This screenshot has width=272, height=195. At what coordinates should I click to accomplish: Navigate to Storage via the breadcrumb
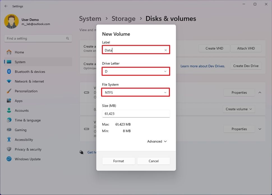[x=123, y=18]
